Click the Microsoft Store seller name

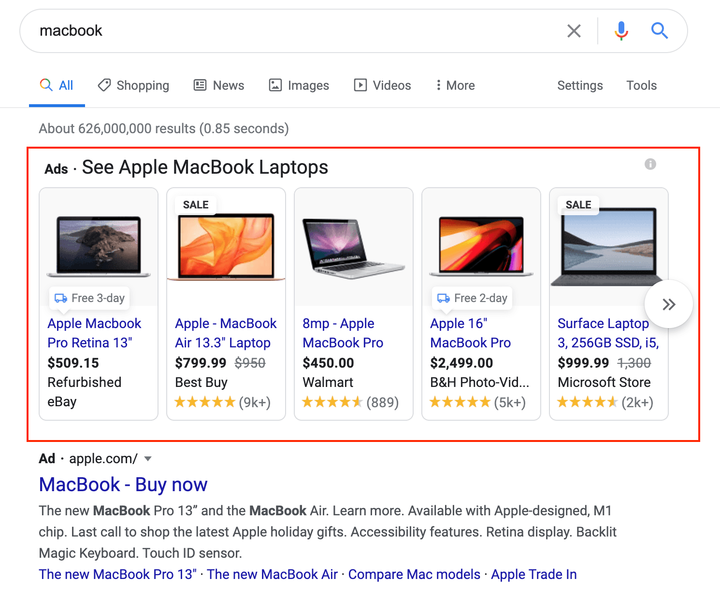[x=604, y=382]
